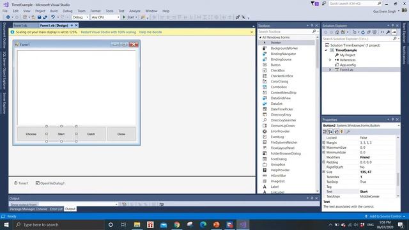Click Restart Visual Studio with 100% scaling link
The image size is (409, 230).
coord(109,32)
